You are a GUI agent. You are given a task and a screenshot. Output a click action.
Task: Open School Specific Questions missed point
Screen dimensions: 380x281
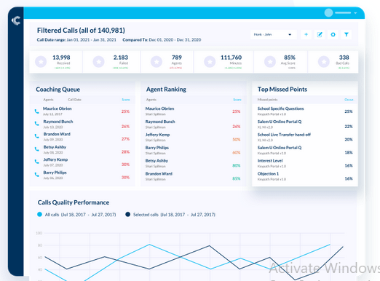[x=280, y=108]
